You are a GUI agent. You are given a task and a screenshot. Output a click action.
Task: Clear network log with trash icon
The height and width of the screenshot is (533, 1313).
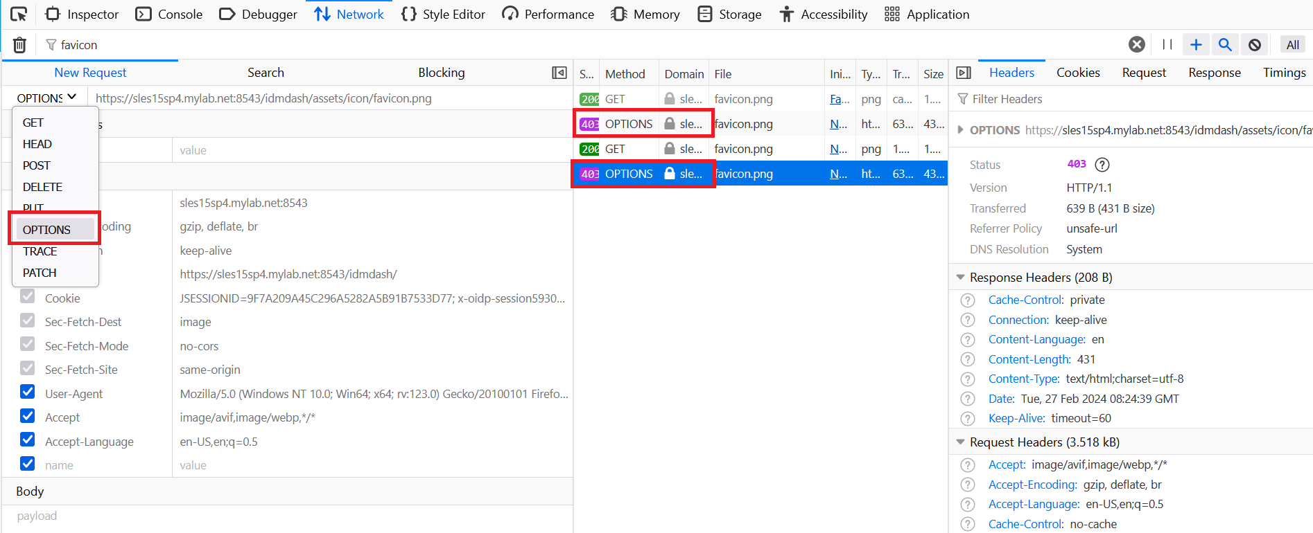click(20, 45)
